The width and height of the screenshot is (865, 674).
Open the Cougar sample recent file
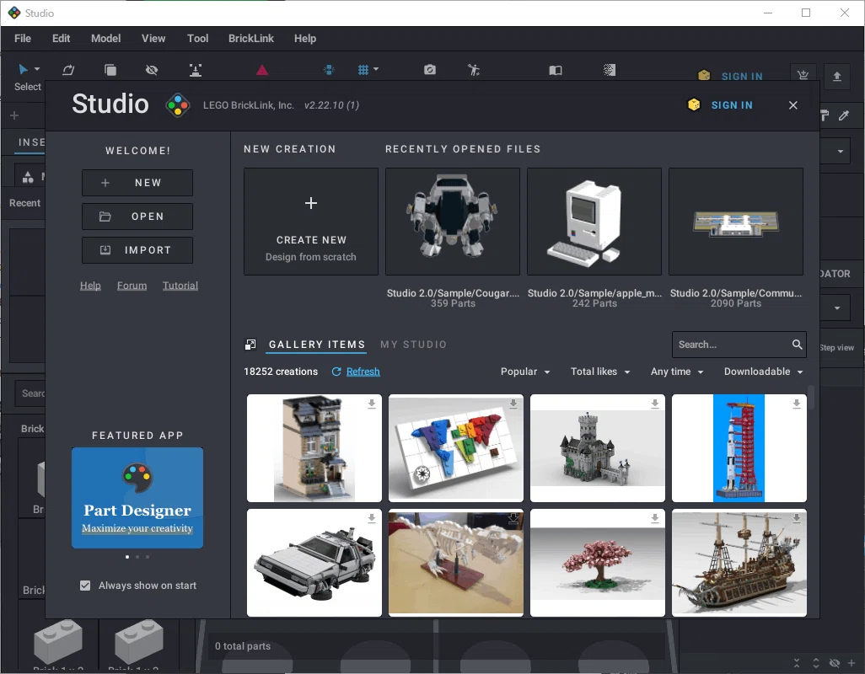point(453,222)
